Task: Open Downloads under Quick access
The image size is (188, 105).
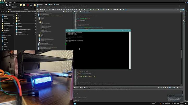Action: pyautogui.click(x=6, y=18)
